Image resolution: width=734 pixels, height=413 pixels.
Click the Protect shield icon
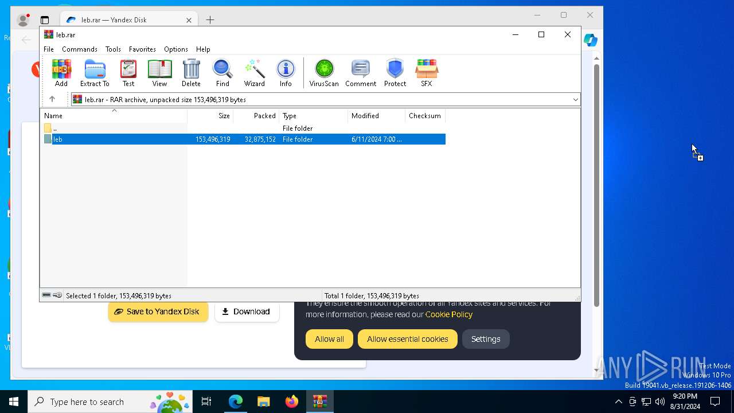tap(395, 73)
